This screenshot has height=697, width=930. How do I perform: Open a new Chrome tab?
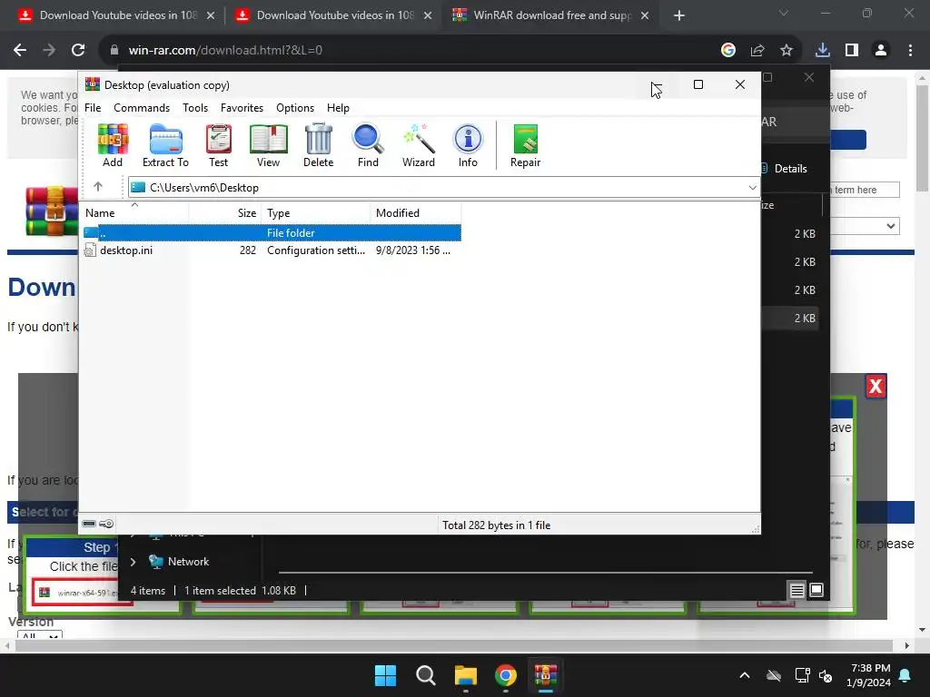point(679,16)
